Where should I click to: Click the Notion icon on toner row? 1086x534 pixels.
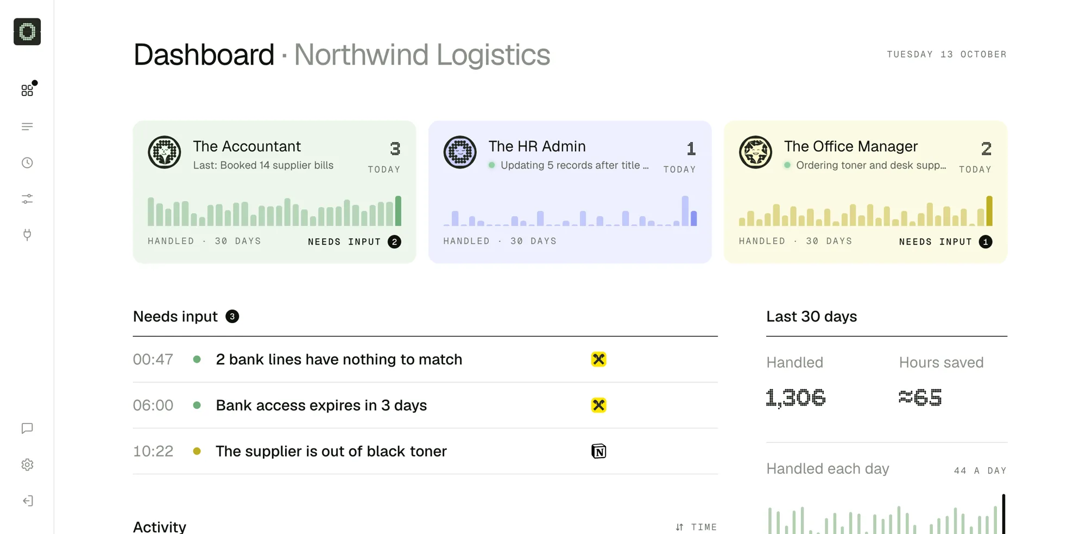[598, 451]
